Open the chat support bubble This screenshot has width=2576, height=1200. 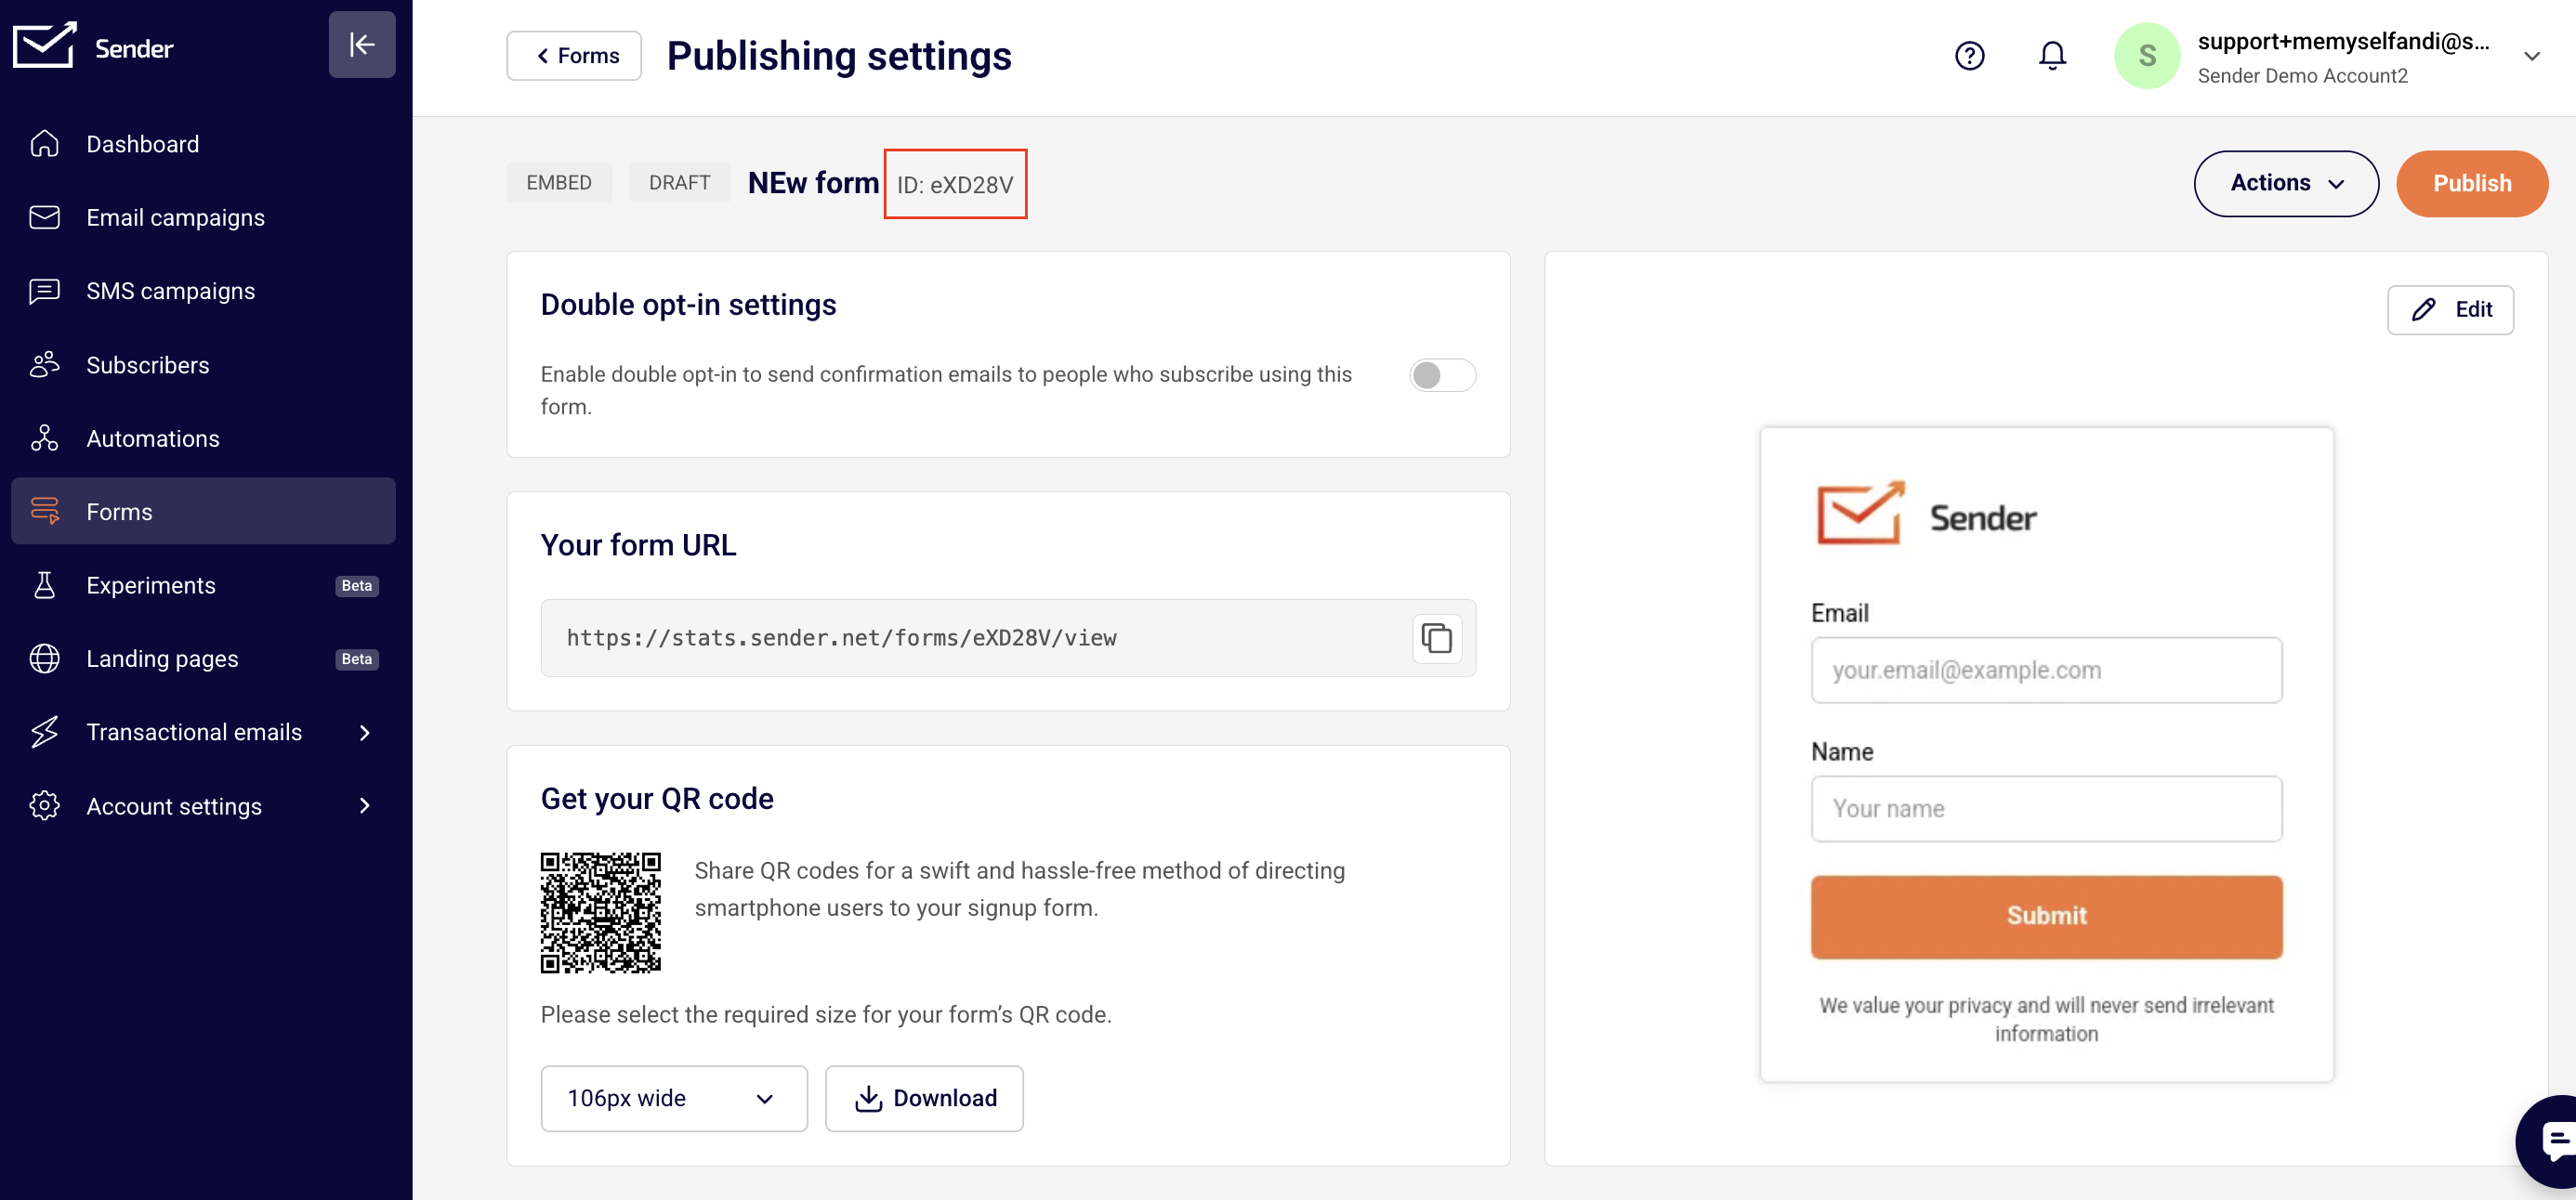tap(2553, 1140)
